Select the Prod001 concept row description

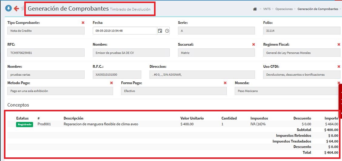[x=101, y=124]
